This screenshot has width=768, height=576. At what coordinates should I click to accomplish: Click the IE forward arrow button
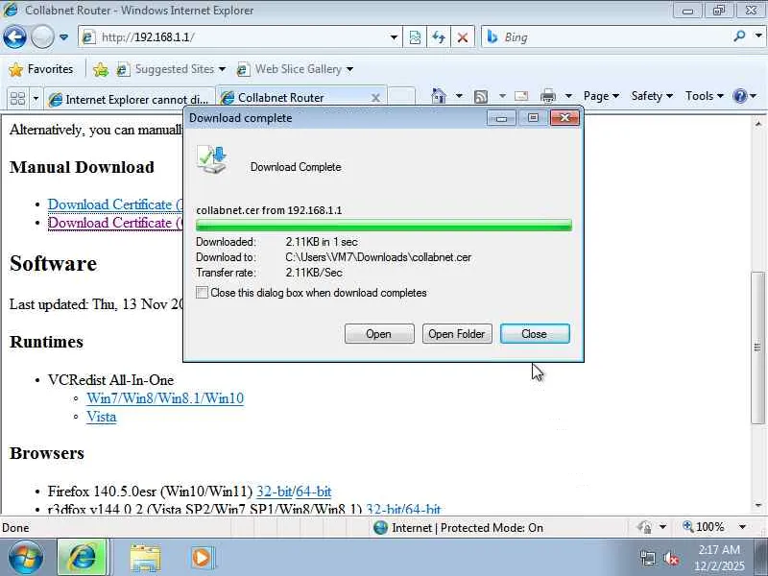(42, 36)
